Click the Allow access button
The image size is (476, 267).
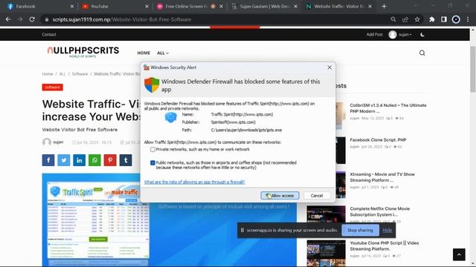(280, 196)
